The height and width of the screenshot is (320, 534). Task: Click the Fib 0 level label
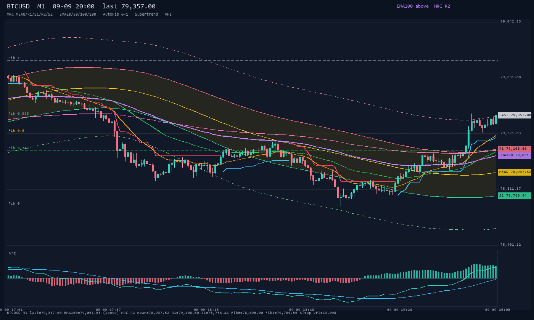click(14, 203)
